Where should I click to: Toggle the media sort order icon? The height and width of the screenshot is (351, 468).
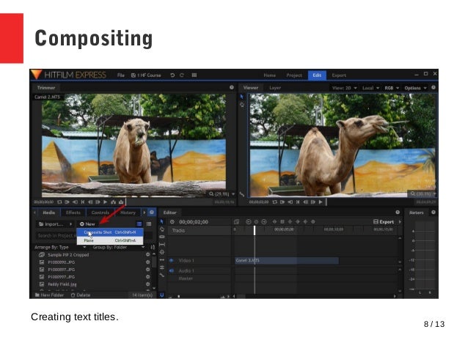coord(153,247)
